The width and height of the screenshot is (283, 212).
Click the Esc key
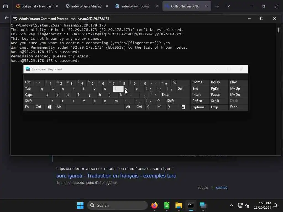[29, 82]
